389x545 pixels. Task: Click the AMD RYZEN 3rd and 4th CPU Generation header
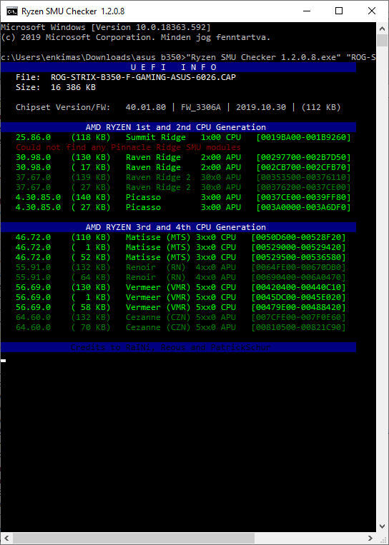[x=178, y=227]
